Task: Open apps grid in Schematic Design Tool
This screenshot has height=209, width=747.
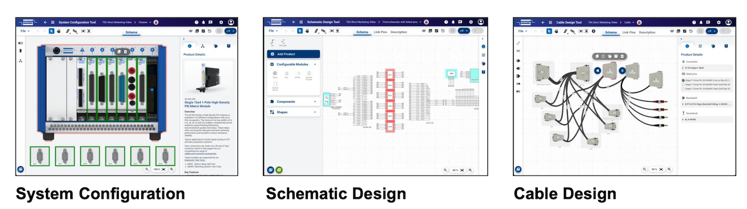Action: (300, 22)
